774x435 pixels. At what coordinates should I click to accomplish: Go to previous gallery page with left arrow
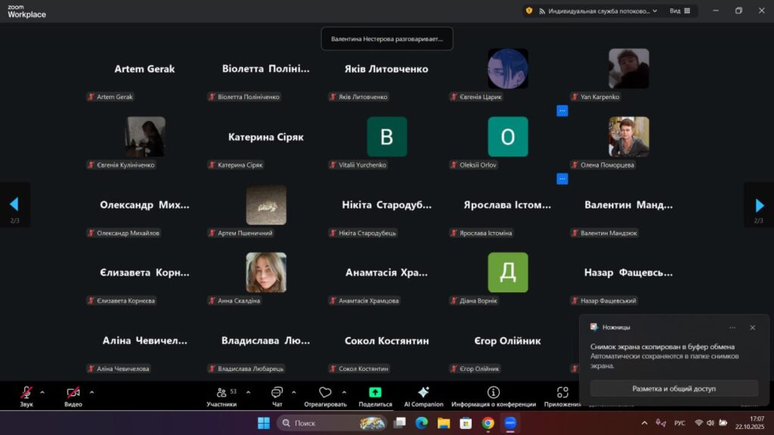point(14,205)
